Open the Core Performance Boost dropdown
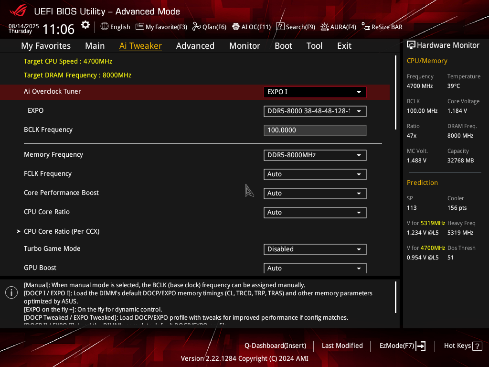Viewport: 489px width, 367px height. [315, 193]
